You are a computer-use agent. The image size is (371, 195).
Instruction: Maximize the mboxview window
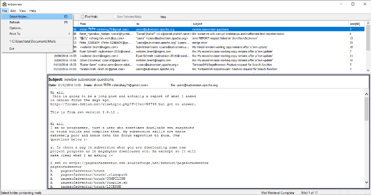[x=353, y=4]
